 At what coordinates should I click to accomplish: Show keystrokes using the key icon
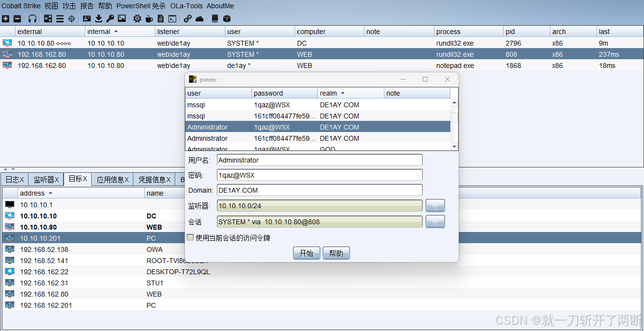pos(110,18)
